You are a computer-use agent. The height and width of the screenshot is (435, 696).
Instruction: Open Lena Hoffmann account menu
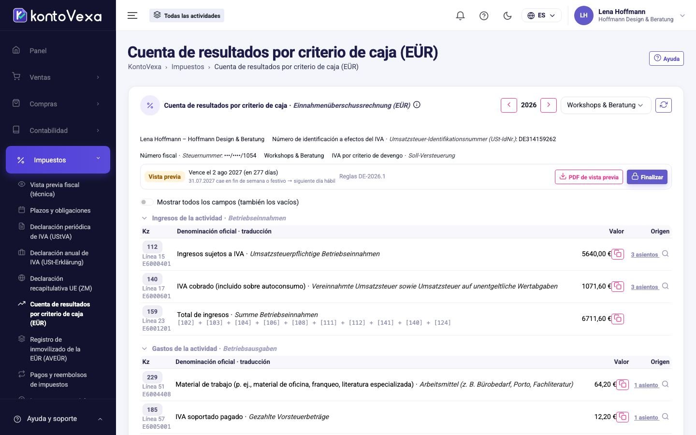pos(630,15)
